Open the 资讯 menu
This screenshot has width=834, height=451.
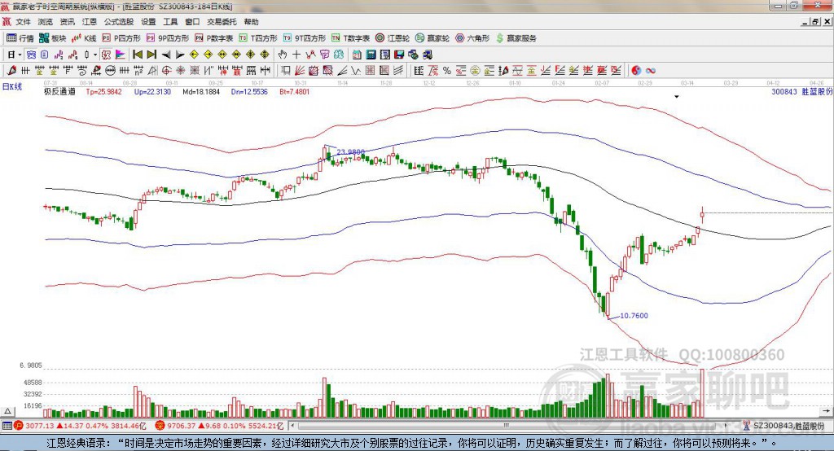(x=67, y=22)
